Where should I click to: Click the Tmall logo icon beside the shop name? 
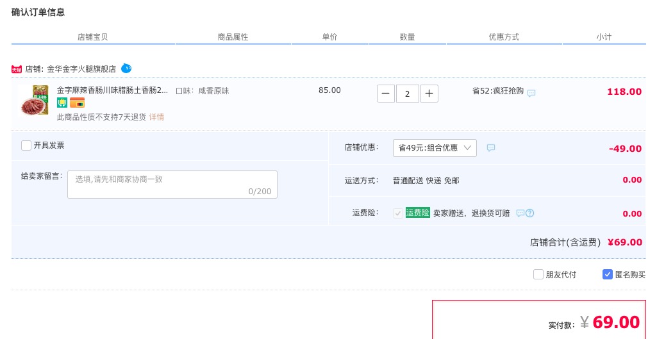pos(16,69)
